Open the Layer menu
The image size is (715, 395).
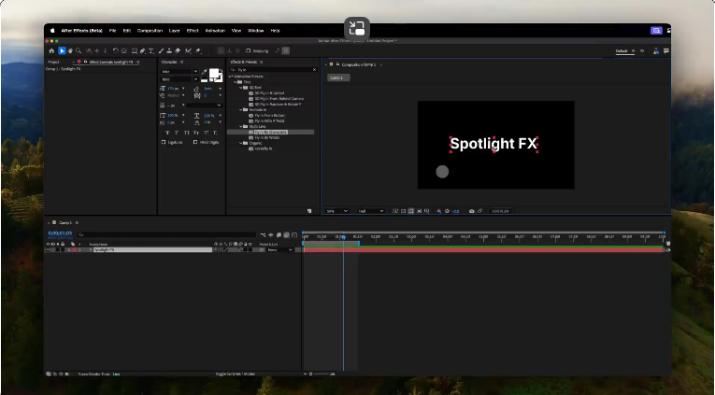175,31
